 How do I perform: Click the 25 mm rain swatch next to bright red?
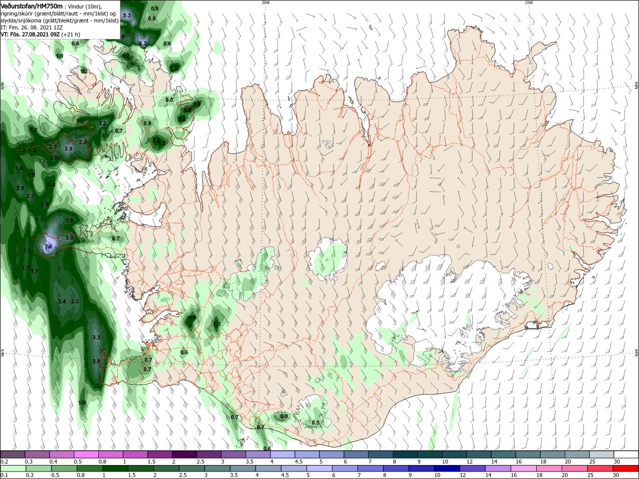click(x=601, y=469)
